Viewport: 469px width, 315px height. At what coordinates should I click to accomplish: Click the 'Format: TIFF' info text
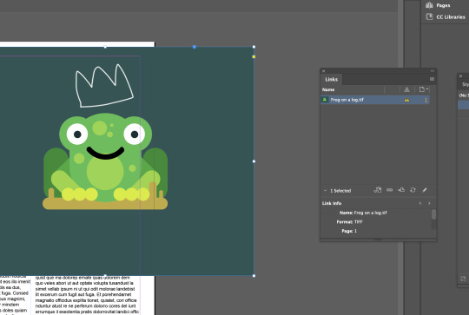point(349,222)
